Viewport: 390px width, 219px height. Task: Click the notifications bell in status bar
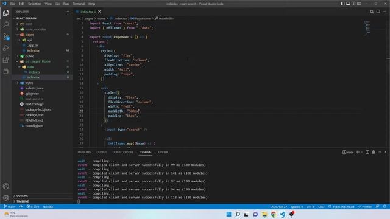pyautogui.click(x=385, y=207)
